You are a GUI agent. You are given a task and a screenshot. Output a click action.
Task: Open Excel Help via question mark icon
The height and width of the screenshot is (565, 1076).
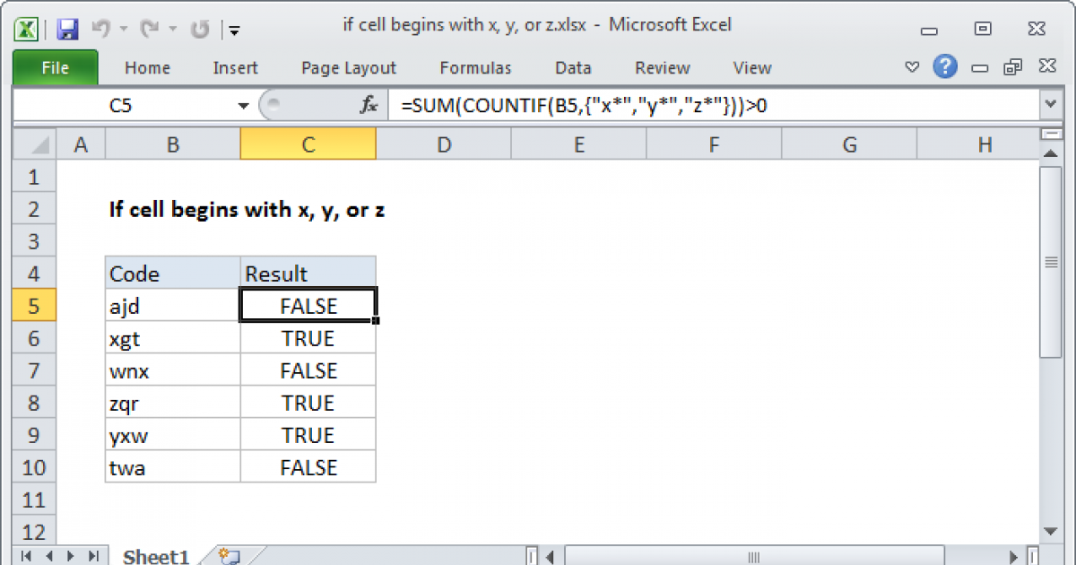943,67
